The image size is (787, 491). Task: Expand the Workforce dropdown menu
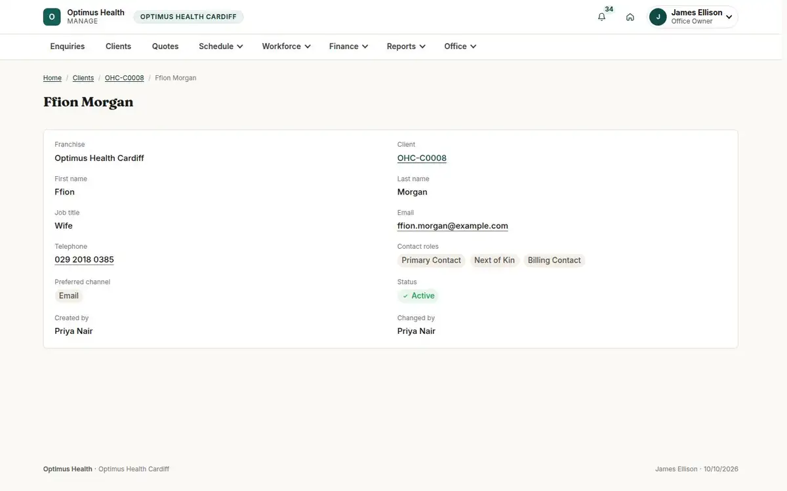pos(286,46)
